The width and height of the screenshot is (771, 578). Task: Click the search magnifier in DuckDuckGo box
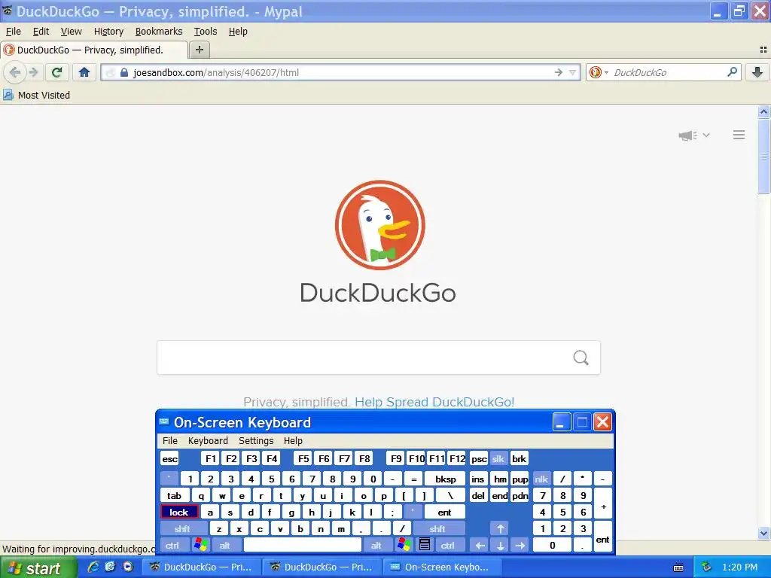pyautogui.click(x=581, y=357)
